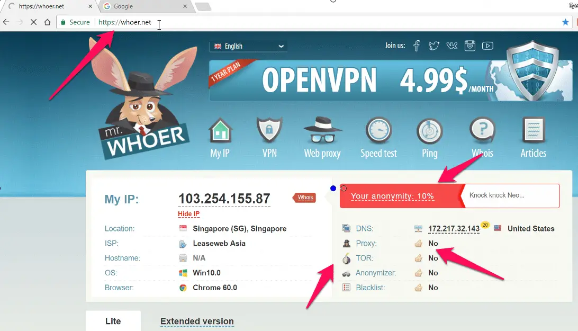The width and height of the screenshot is (578, 331).
Task: Click the yellow 20 badge beside DNS
Action: (x=485, y=225)
